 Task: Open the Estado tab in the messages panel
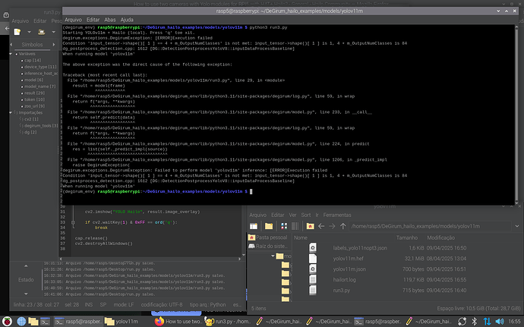pyautogui.click(x=27, y=280)
